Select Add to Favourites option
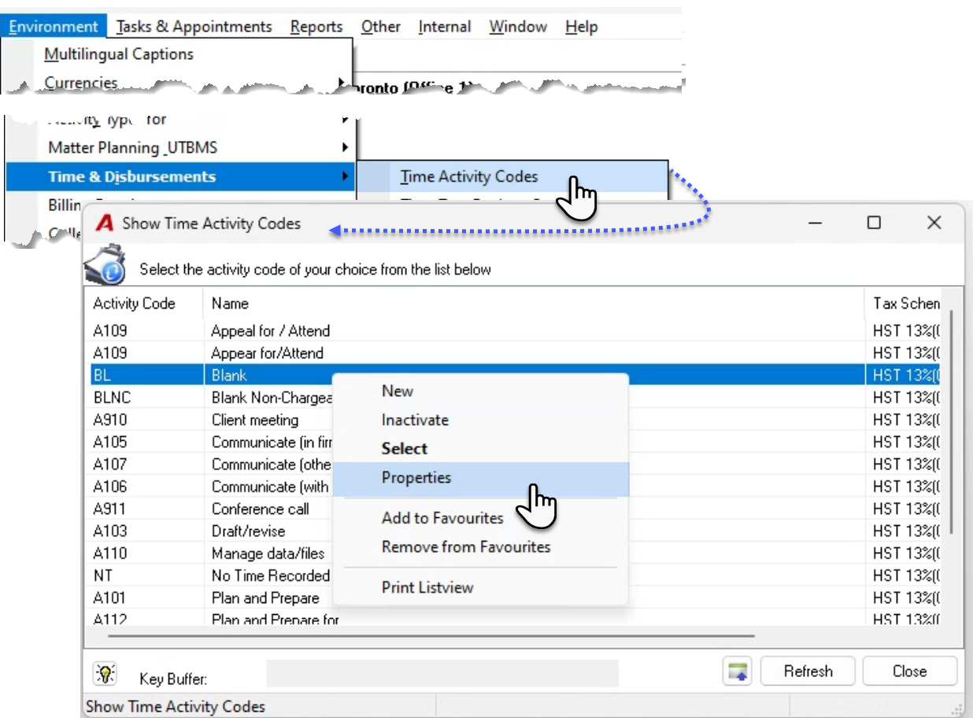The image size is (973, 718). [442, 518]
